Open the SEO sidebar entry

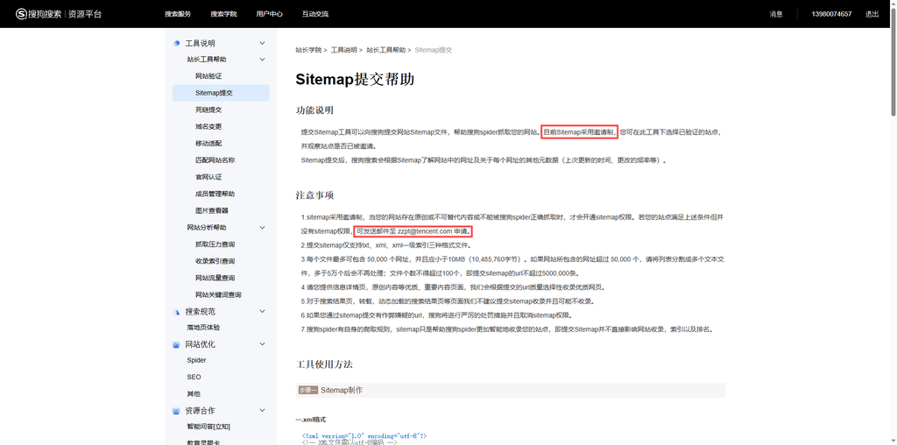194,377
